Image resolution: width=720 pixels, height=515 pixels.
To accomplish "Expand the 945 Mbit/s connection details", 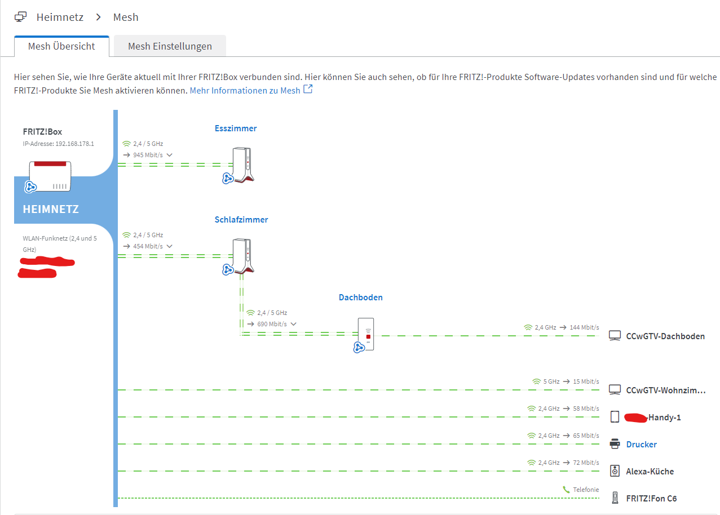I will (169, 155).
